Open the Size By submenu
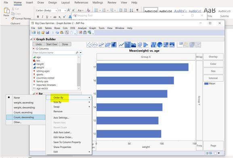Image resolution: width=233 pixels, height=158 pixels. point(69,102)
